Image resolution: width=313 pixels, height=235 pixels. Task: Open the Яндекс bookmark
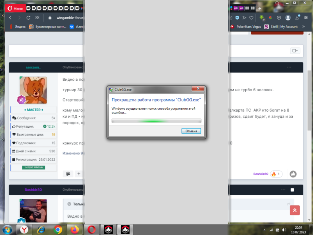click(17, 27)
